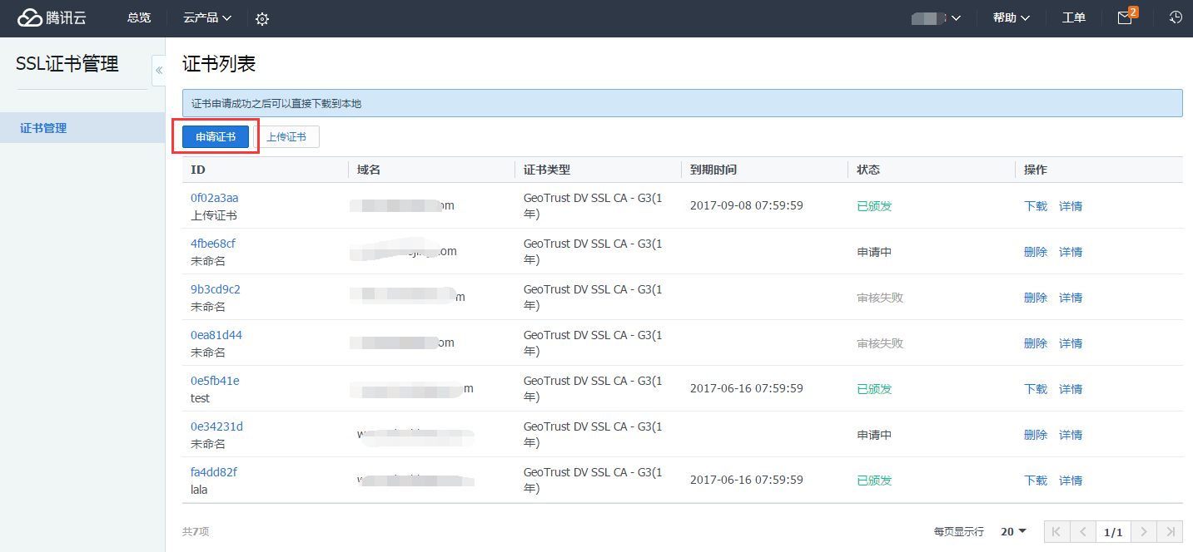Open details of certificate 0e5fb41e via 详情

(x=1071, y=388)
